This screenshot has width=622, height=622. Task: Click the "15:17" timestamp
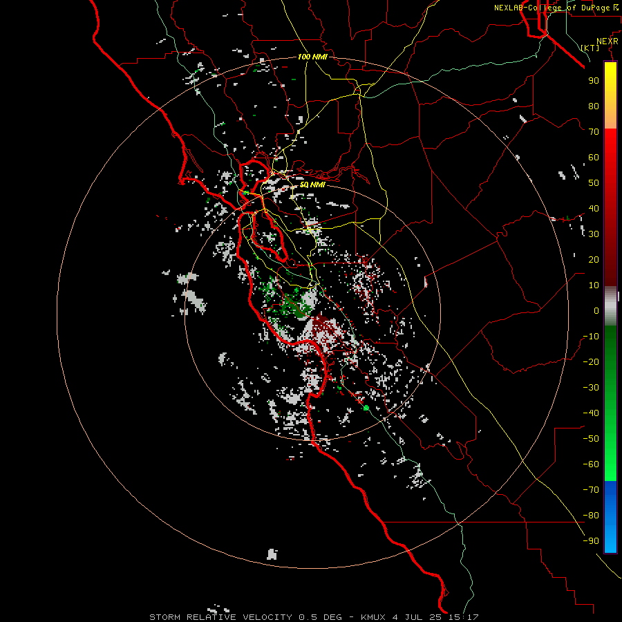coord(464,617)
